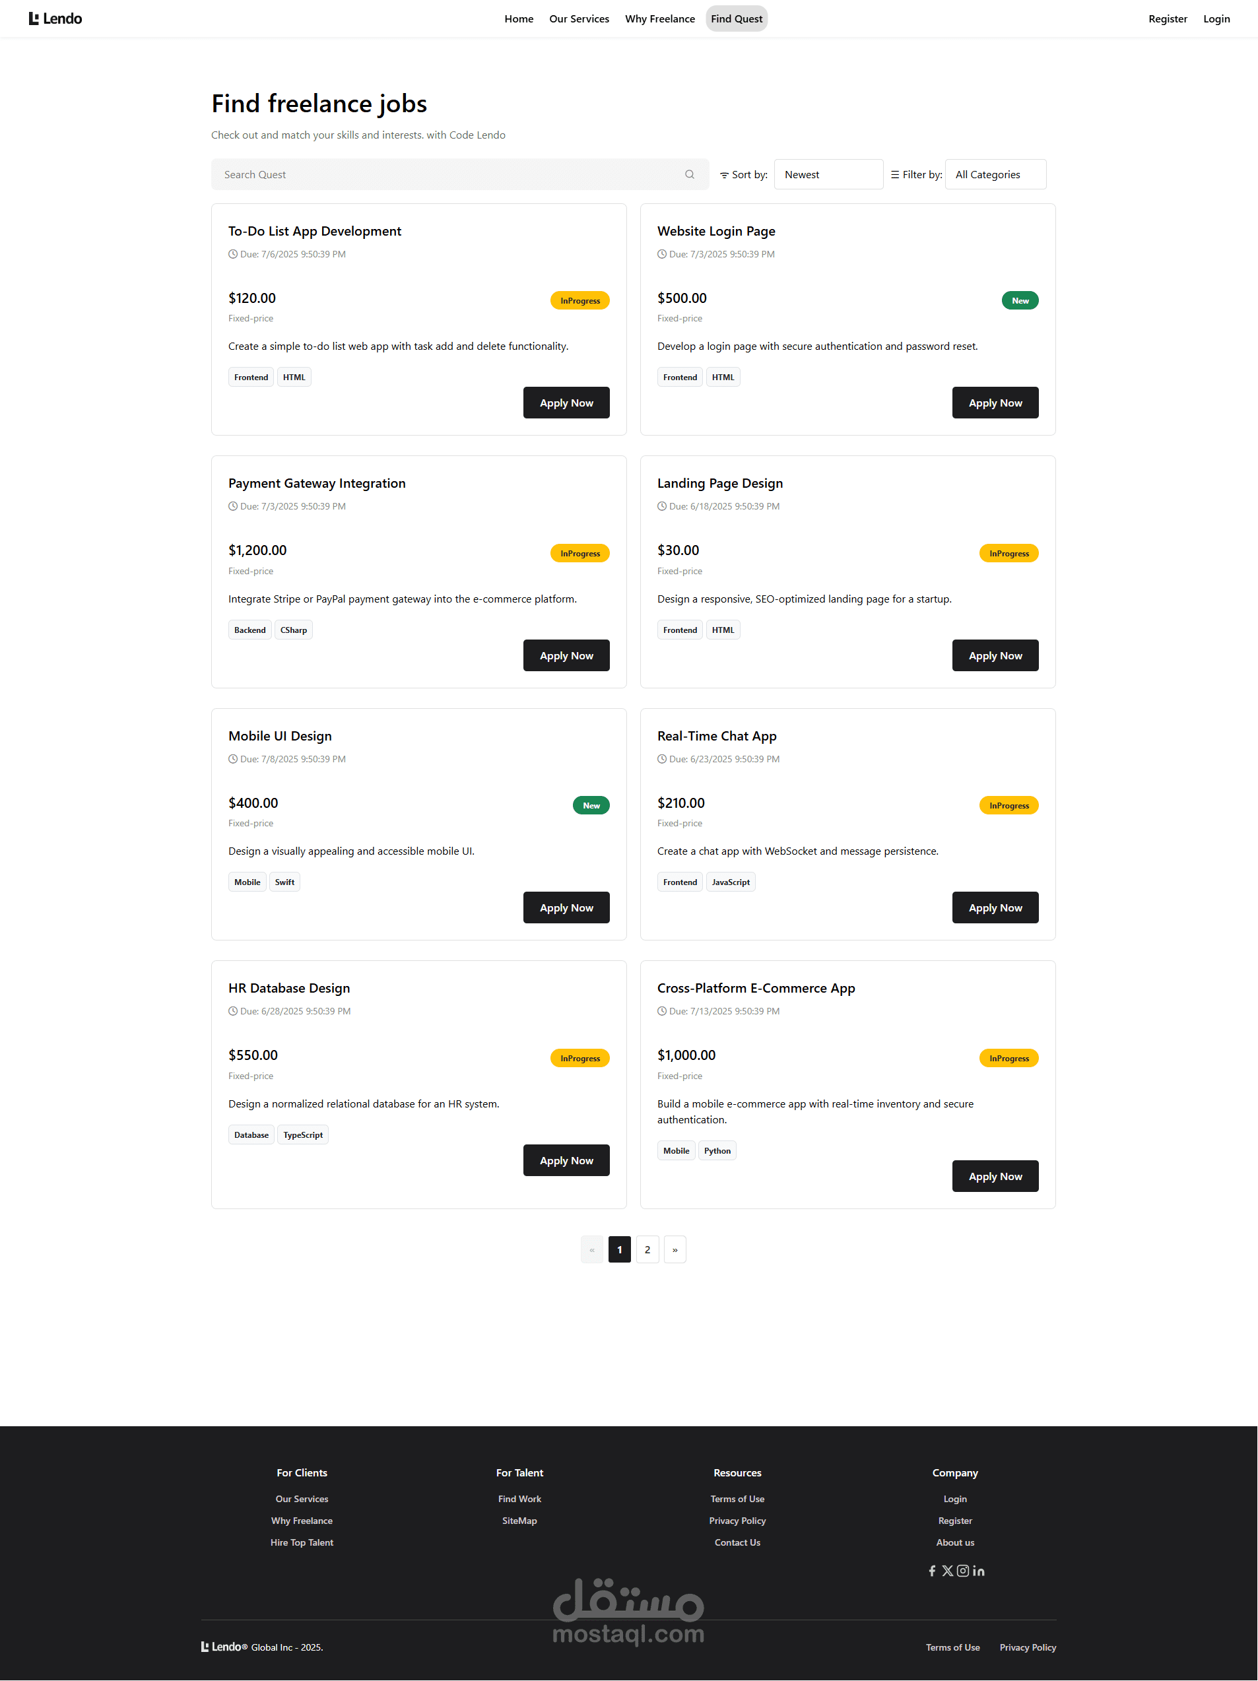Click the Search Quest input field

pos(460,174)
